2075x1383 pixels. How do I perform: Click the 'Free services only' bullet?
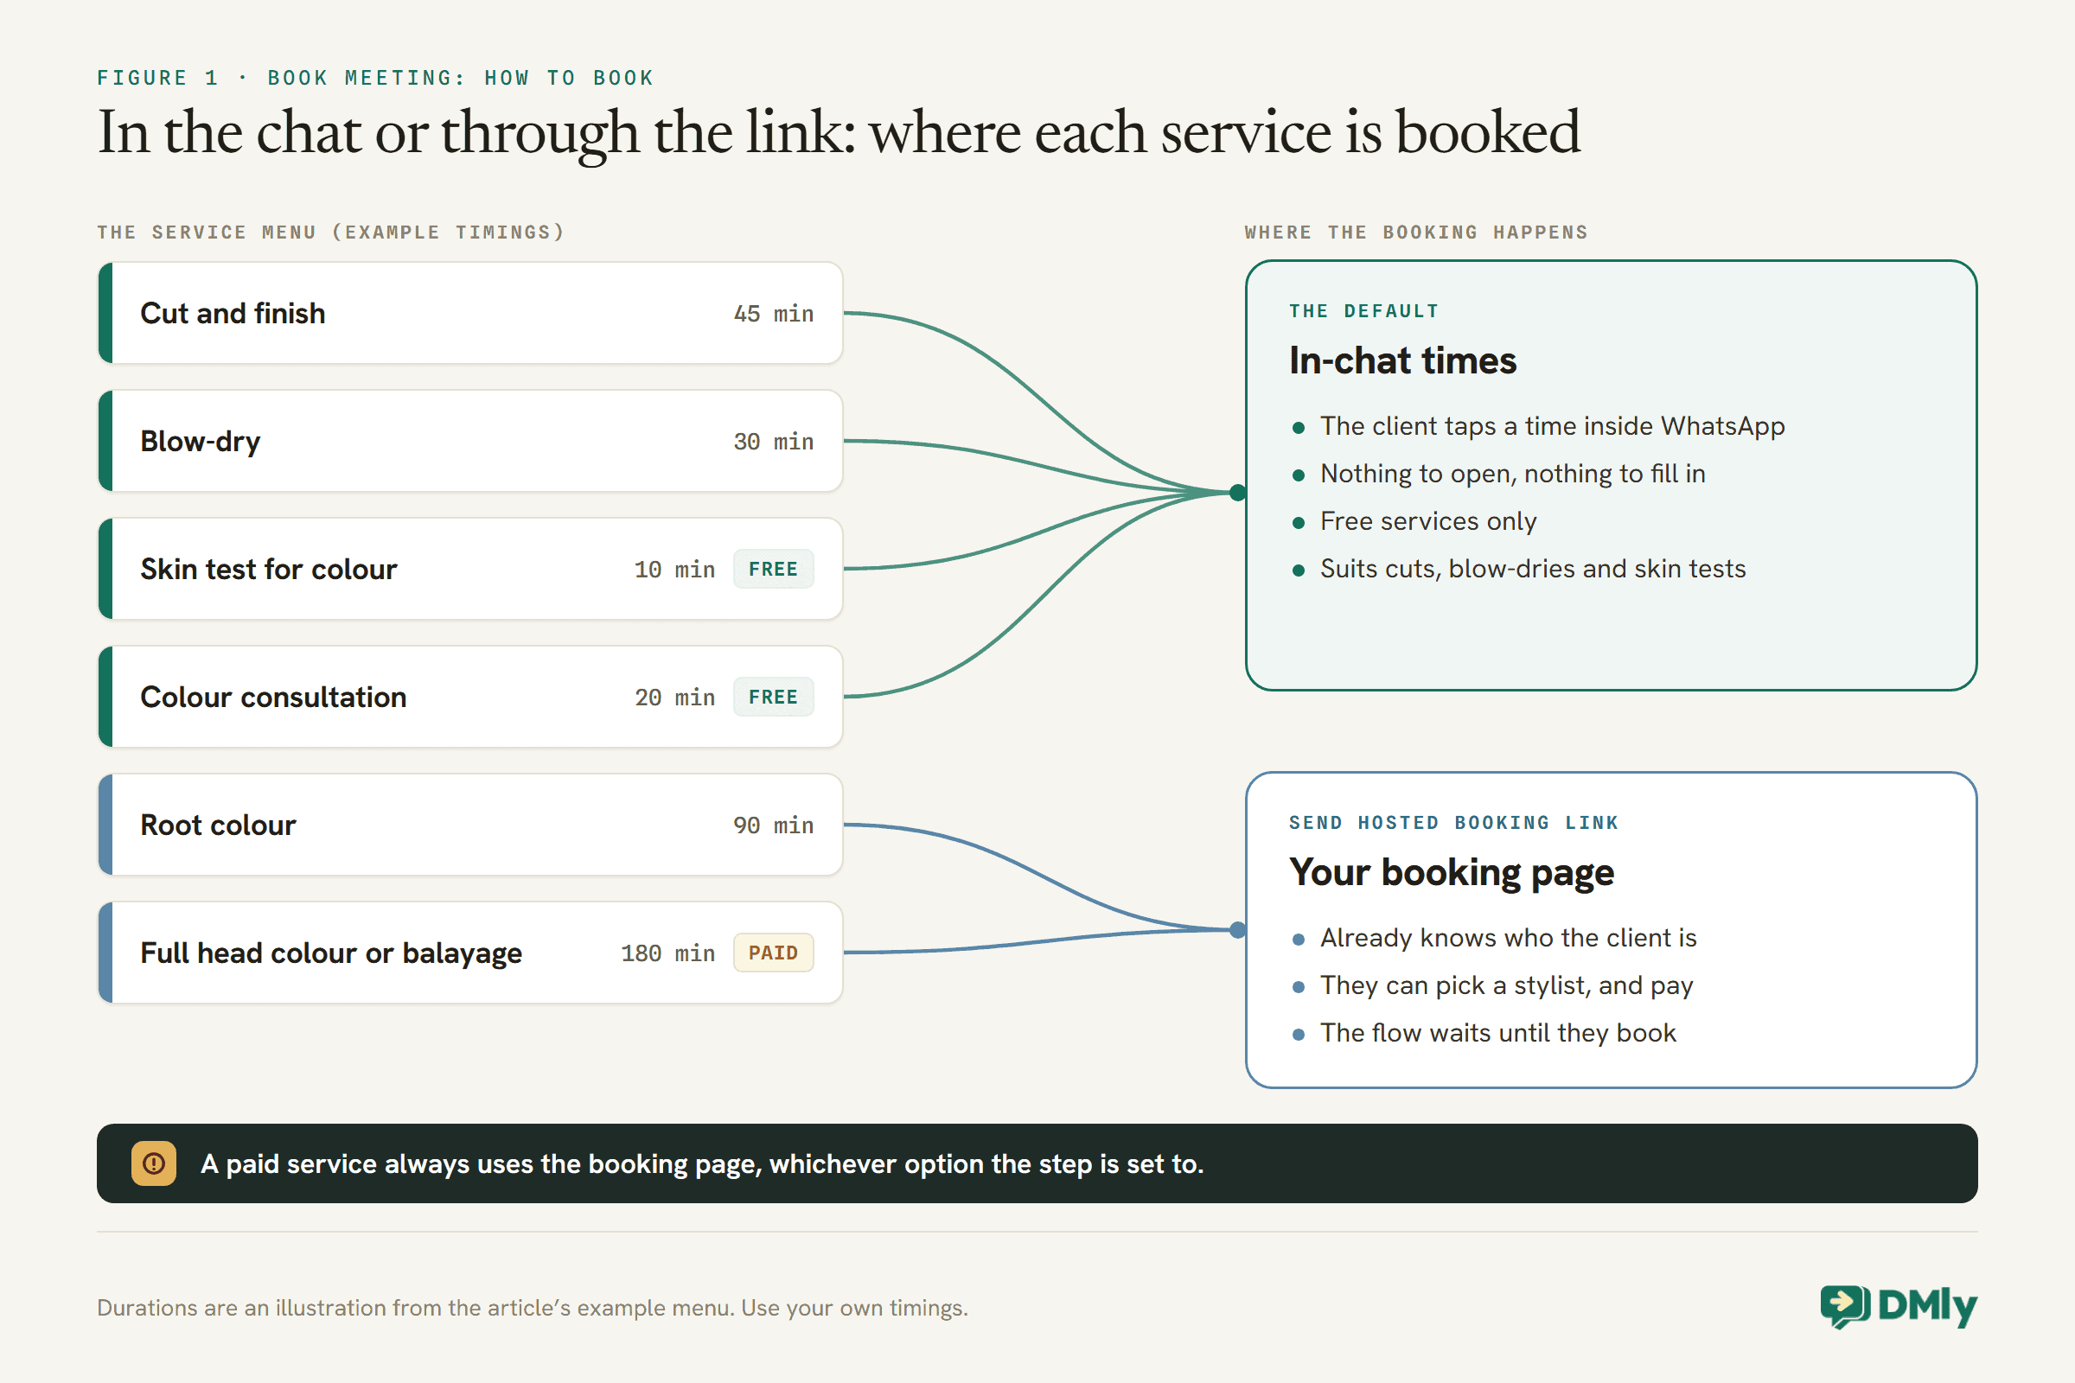[1428, 521]
